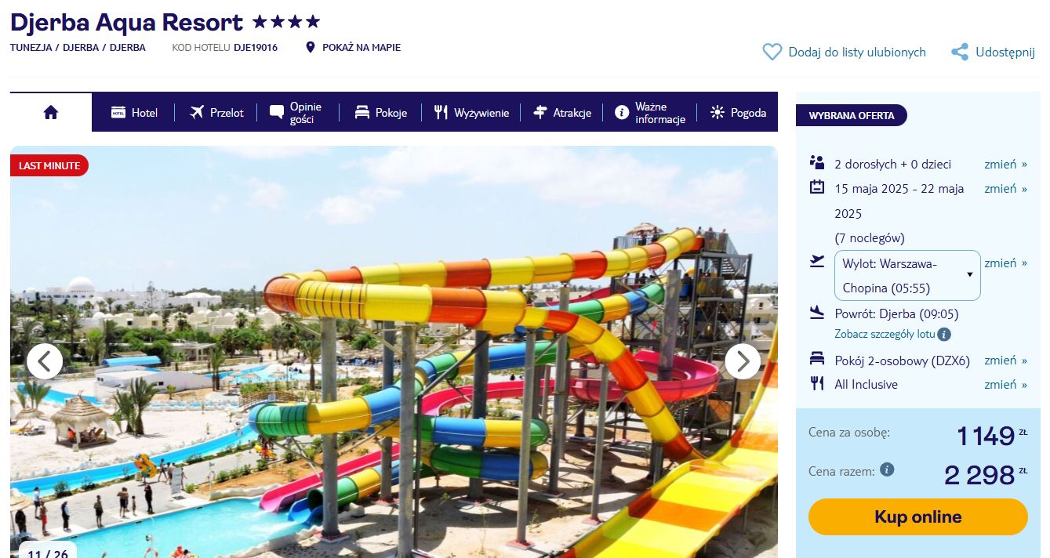Change room type Pokój 2-osobowy via zmień
This screenshot has width=1050, height=558.
[x=1005, y=361]
